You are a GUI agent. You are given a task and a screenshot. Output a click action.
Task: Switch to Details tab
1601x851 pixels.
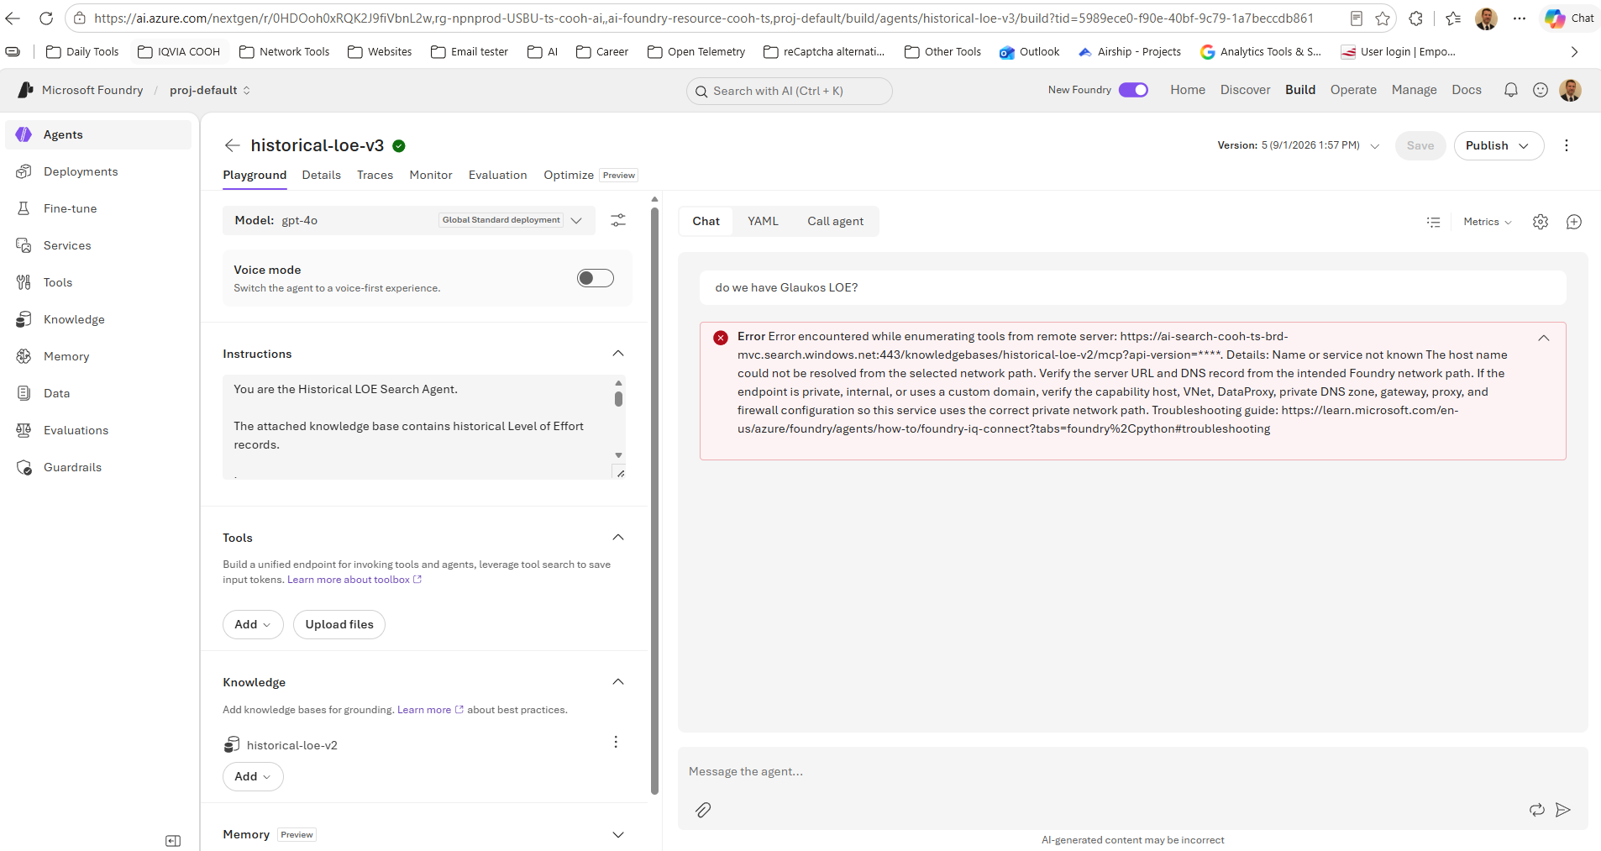(x=322, y=175)
